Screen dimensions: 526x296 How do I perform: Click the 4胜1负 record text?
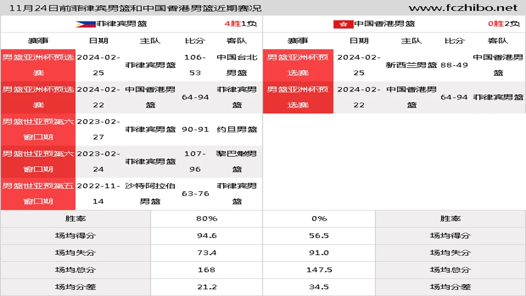pyautogui.click(x=241, y=24)
